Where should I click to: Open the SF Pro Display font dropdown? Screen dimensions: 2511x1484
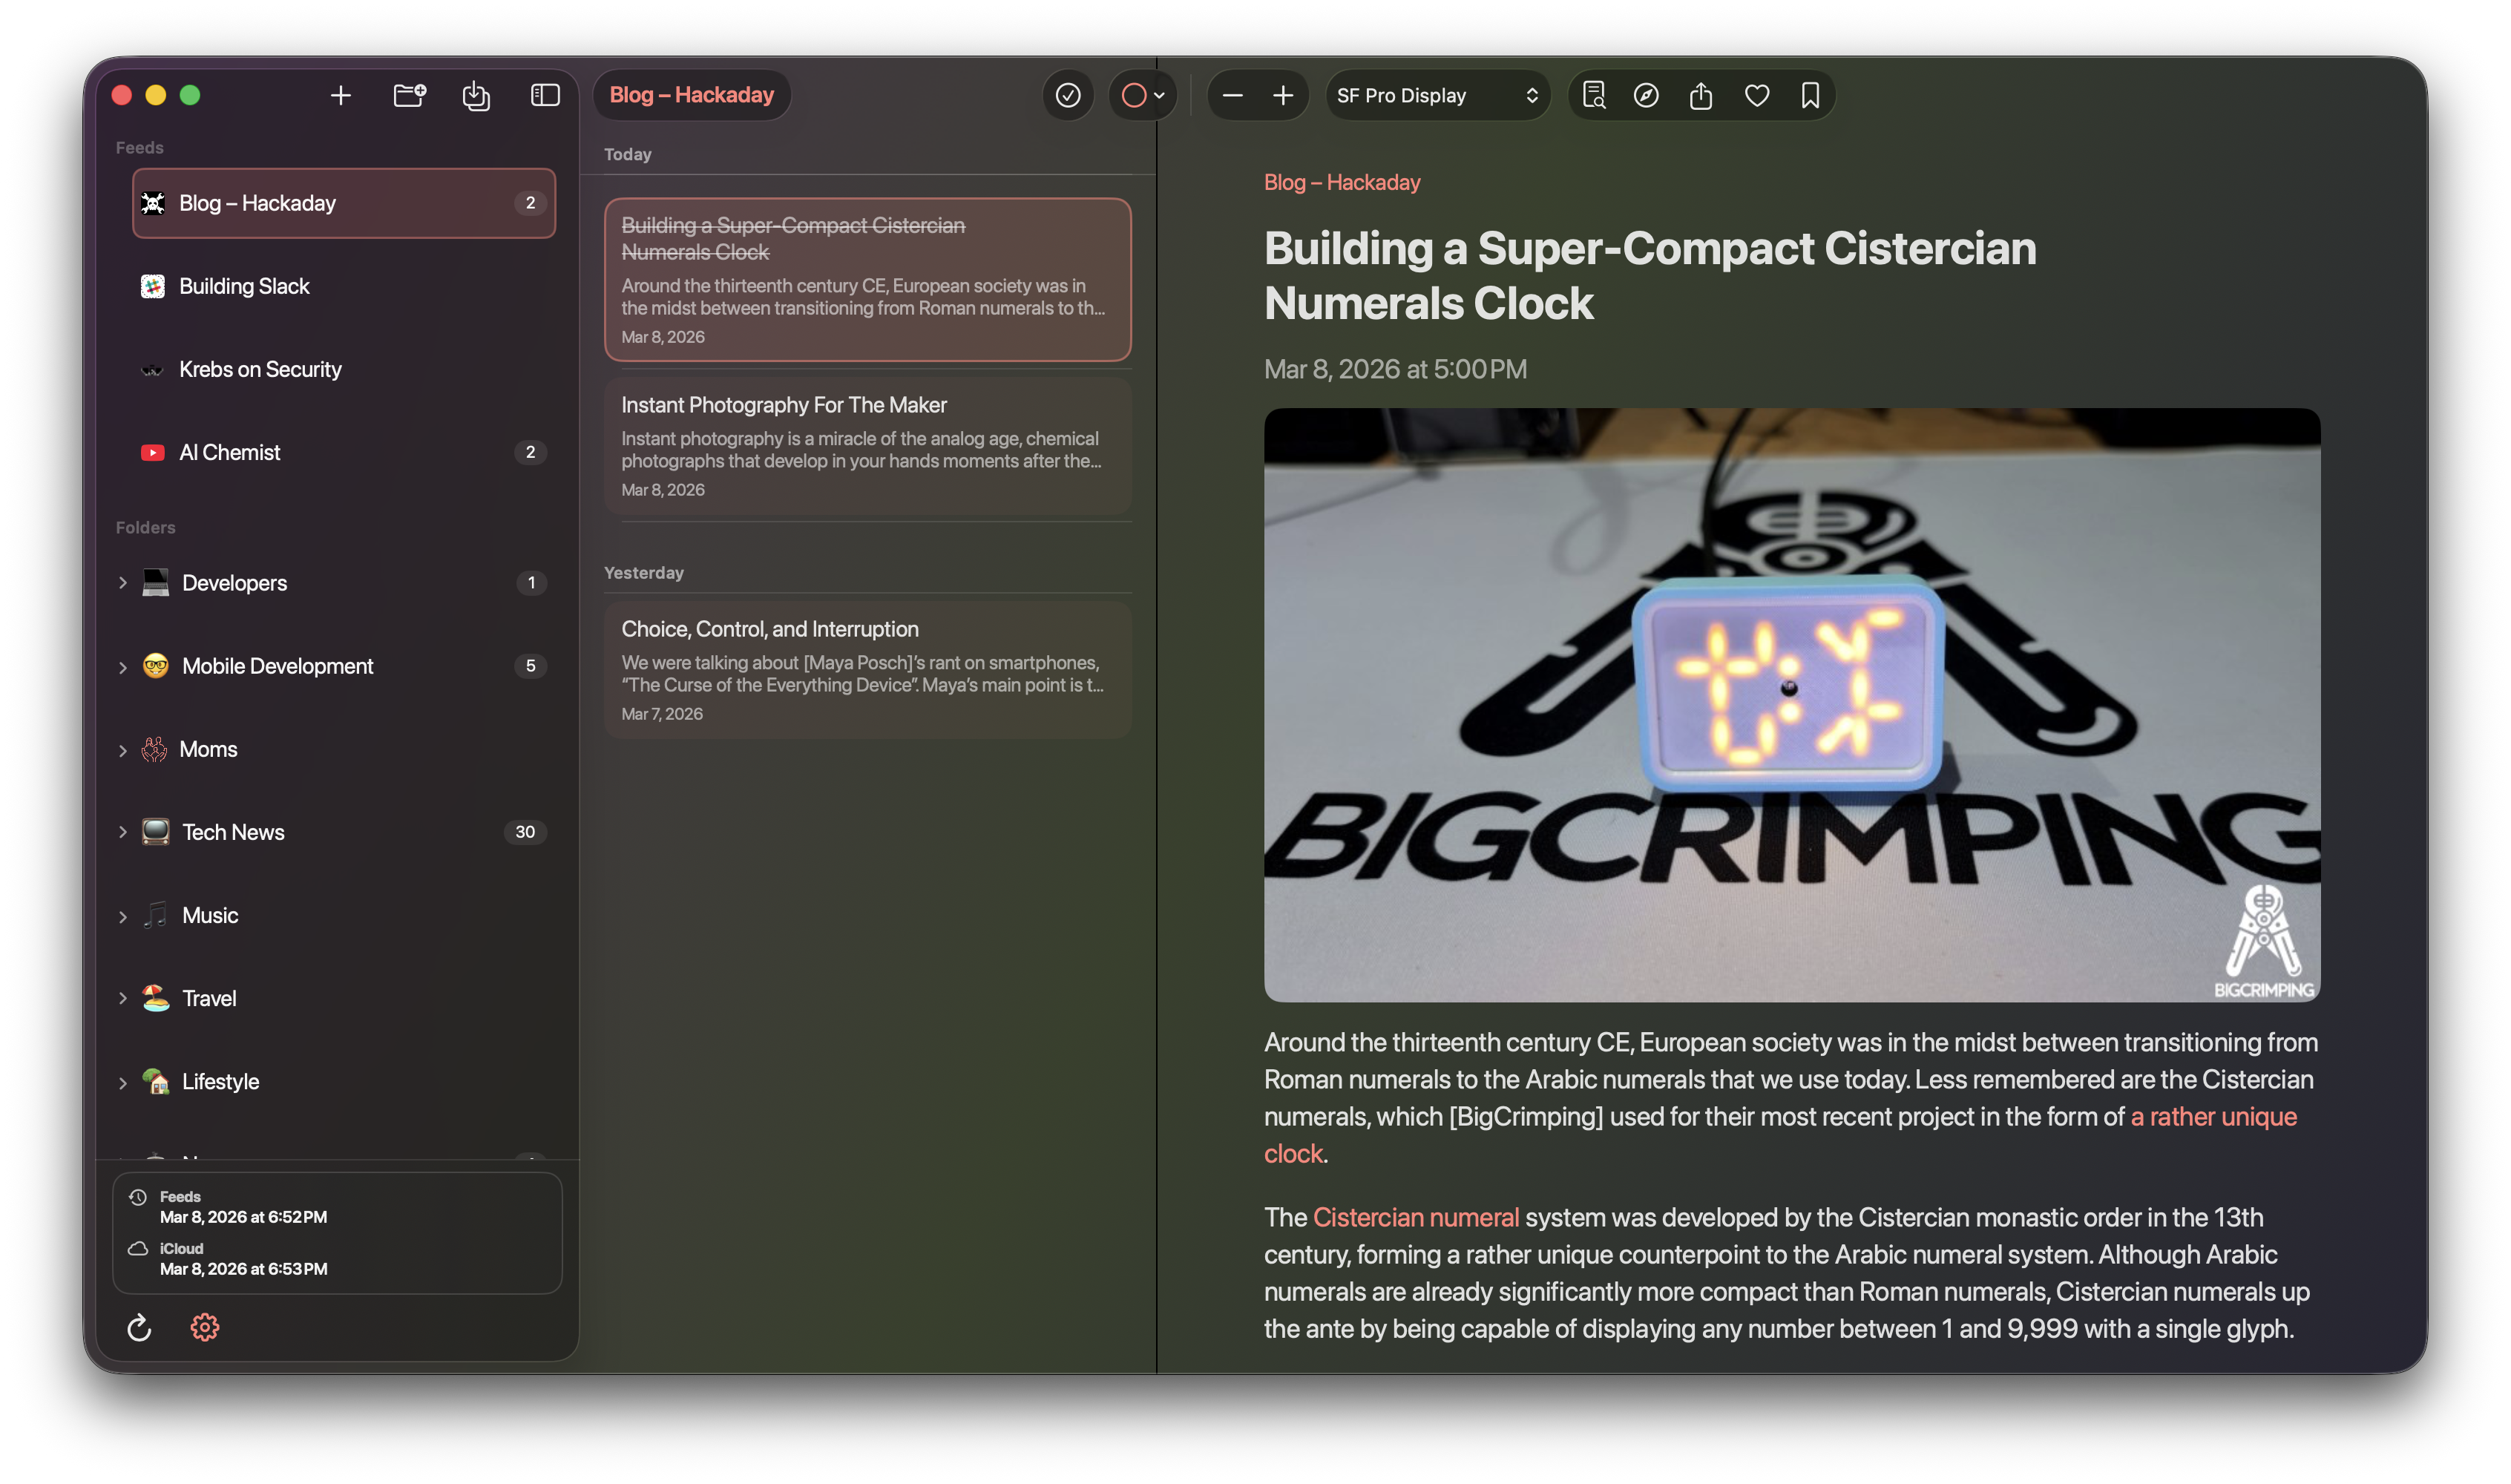tap(1437, 95)
